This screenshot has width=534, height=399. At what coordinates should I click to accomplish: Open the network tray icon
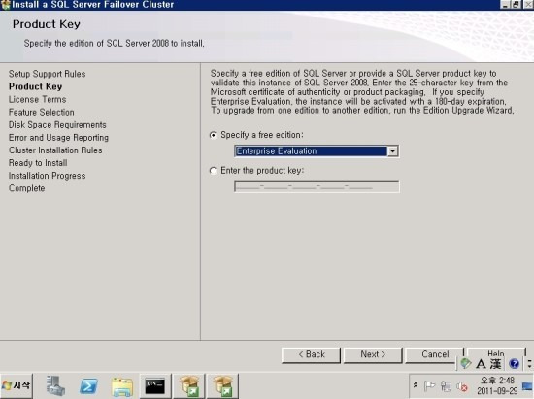coord(446,386)
